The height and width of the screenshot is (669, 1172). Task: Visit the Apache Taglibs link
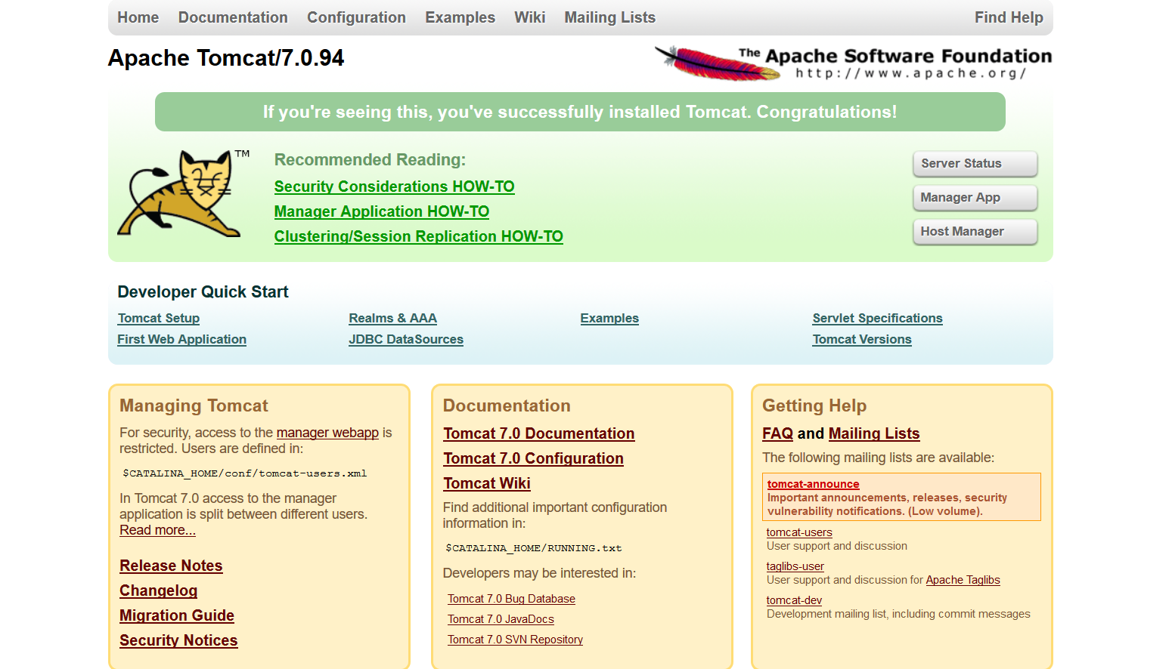coord(963,580)
